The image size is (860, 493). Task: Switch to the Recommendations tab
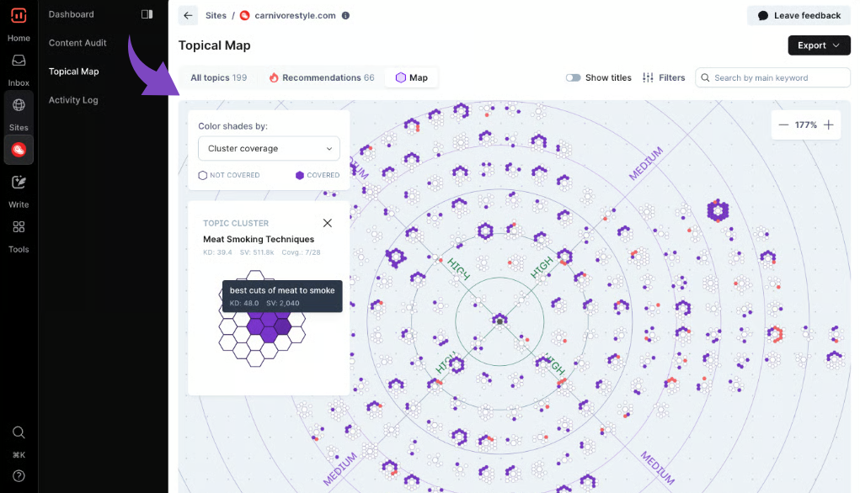coord(321,77)
